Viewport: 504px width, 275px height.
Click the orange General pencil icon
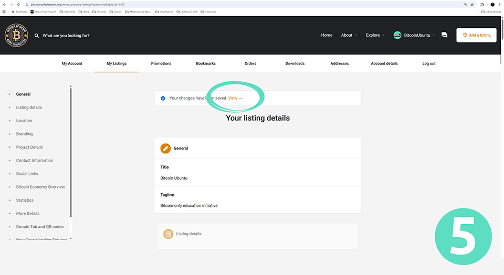166,148
